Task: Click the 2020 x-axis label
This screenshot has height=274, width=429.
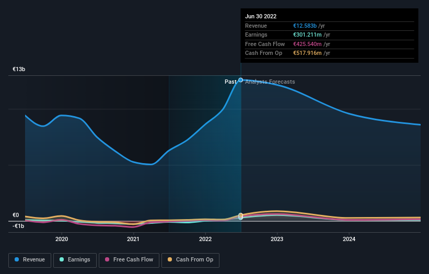Action: (62, 239)
